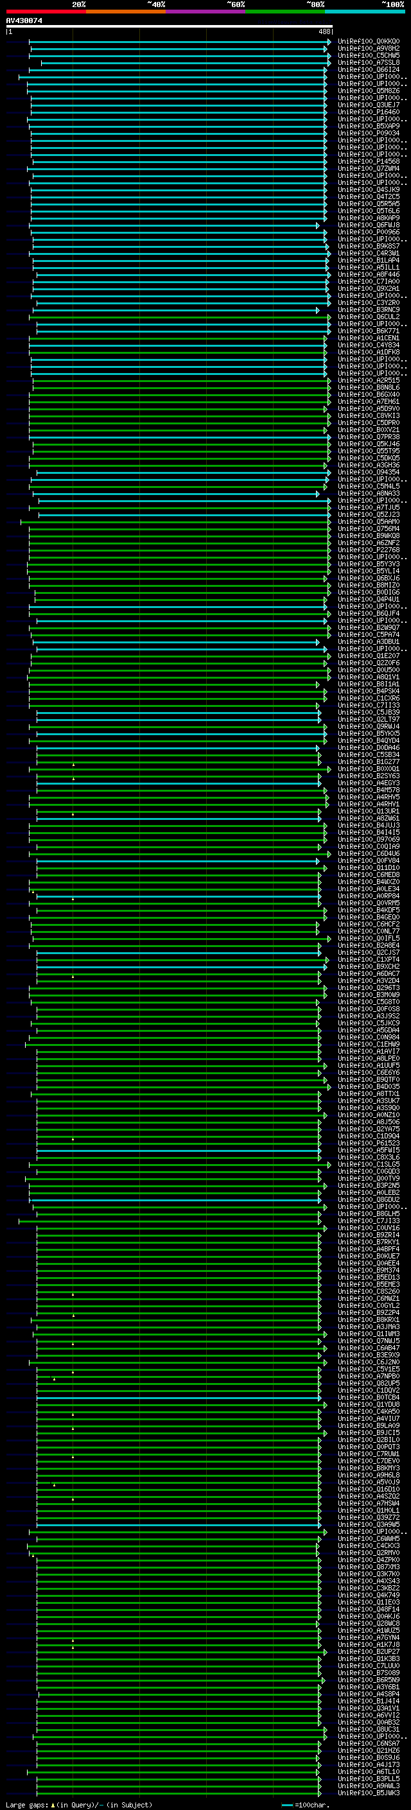Screen dimensions: 411x1810
Task: Select label UniRef100_B5XAP9
Action: [369, 126]
